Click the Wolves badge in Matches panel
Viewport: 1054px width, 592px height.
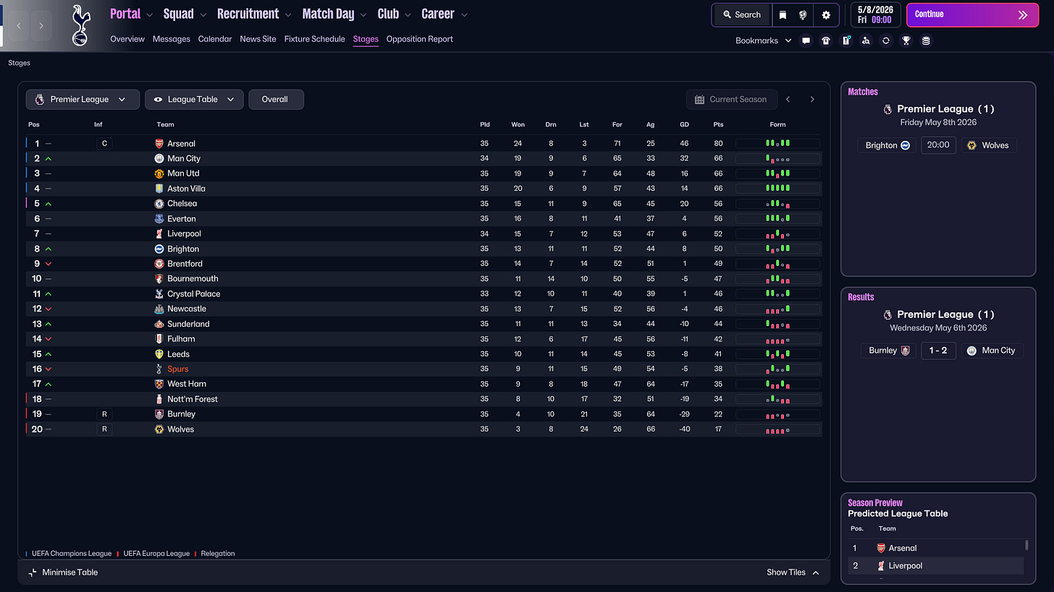pos(972,145)
